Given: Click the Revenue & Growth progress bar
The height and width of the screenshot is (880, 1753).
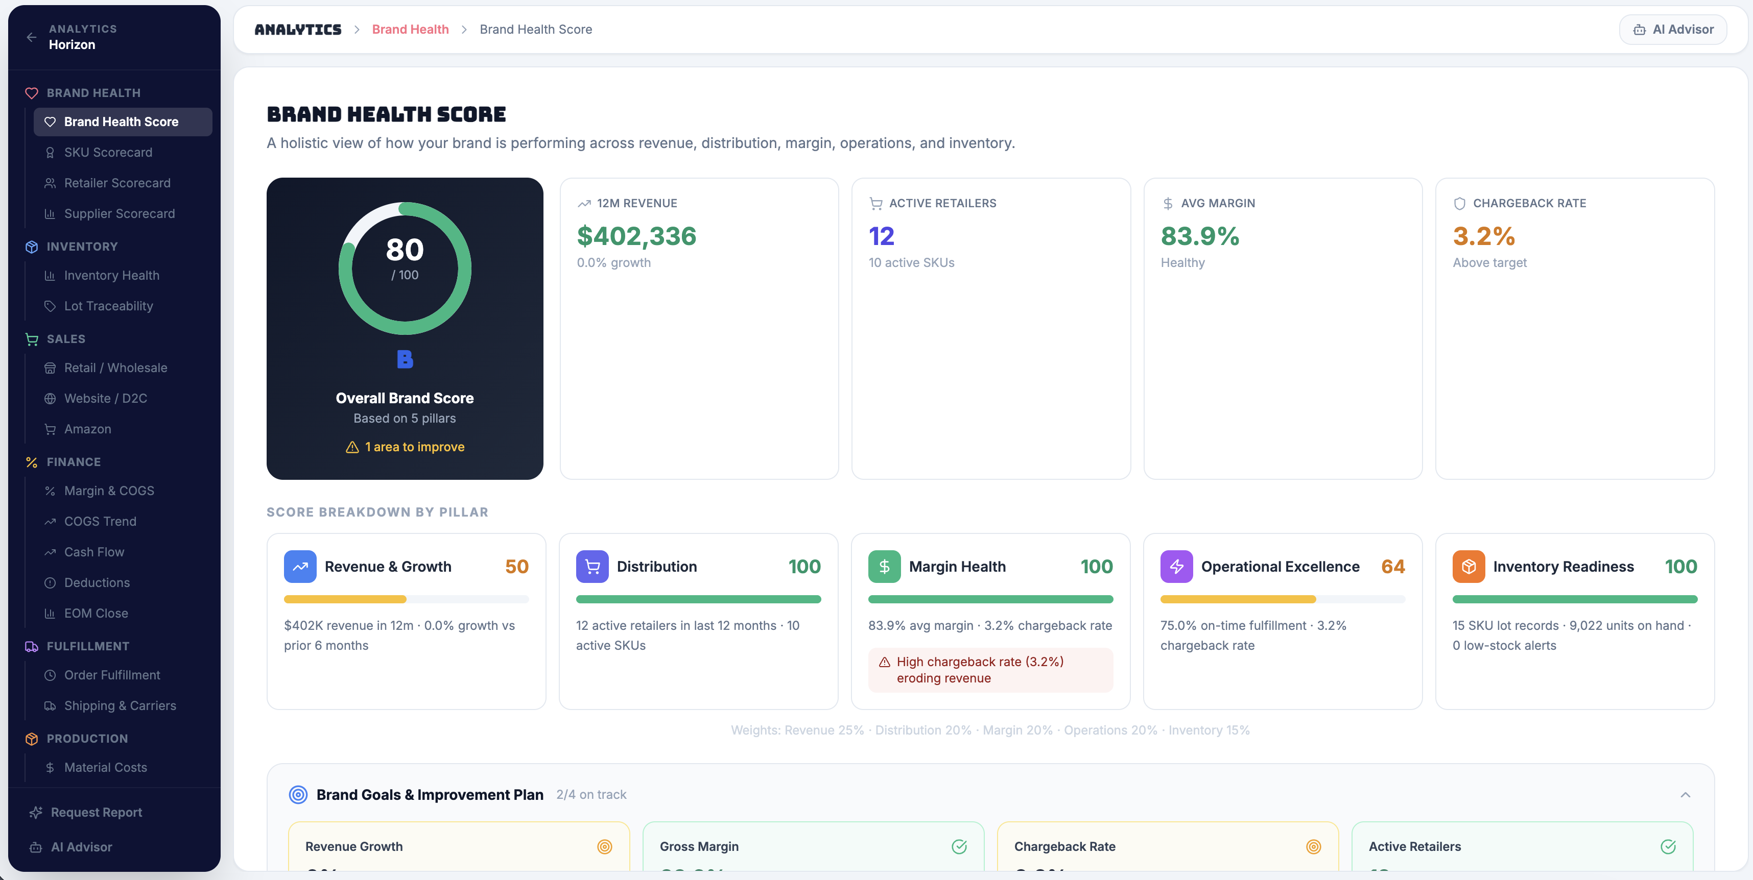Looking at the screenshot, I should coord(406,599).
